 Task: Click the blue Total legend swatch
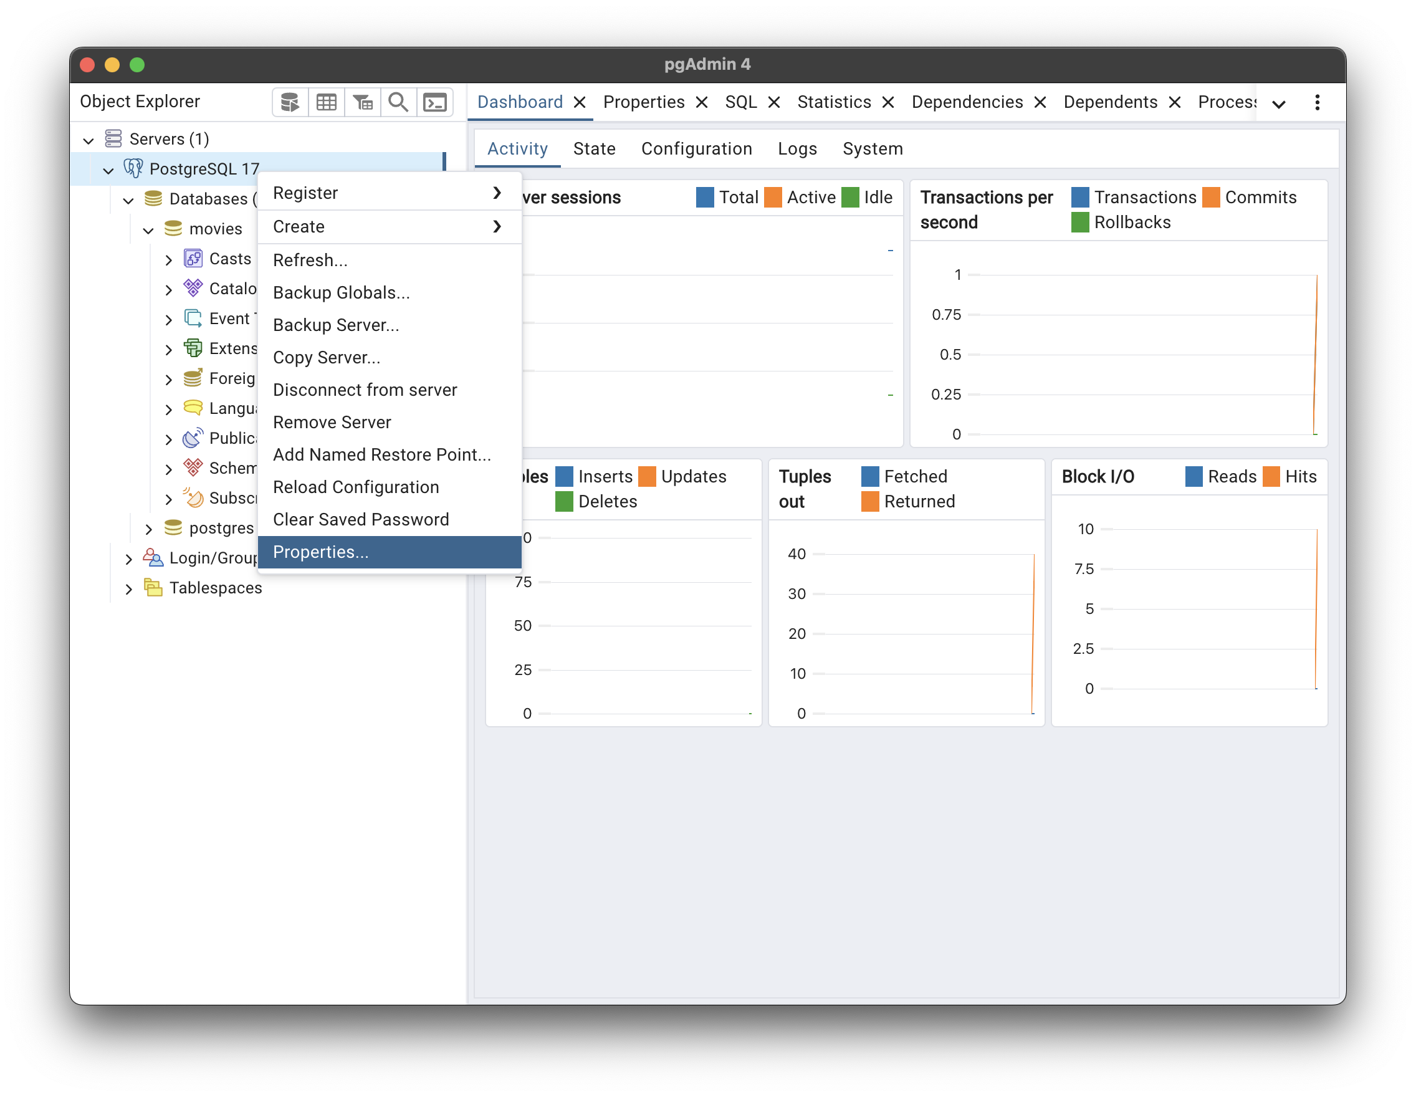[705, 197]
